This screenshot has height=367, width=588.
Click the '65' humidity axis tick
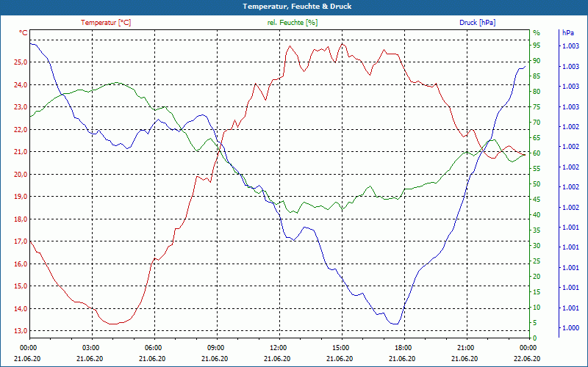[x=537, y=138]
